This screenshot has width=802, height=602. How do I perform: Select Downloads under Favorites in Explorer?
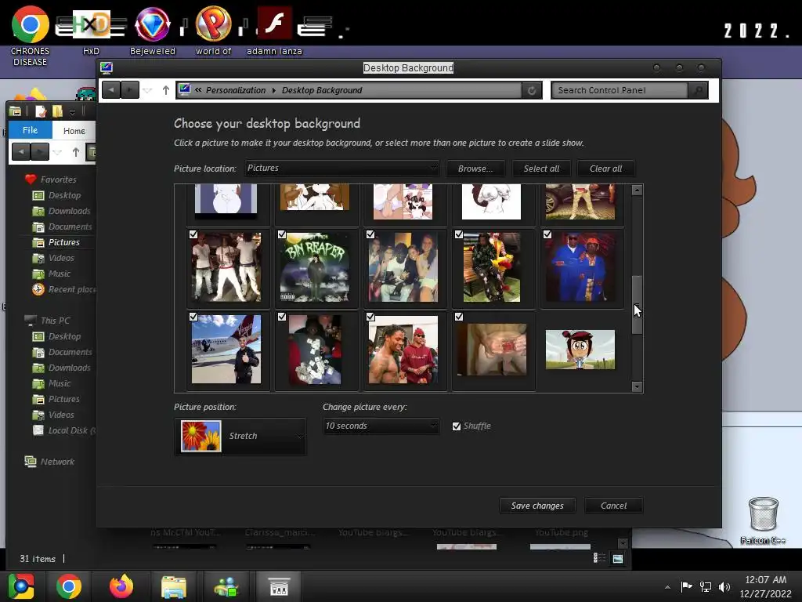pyautogui.click(x=62, y=211)
